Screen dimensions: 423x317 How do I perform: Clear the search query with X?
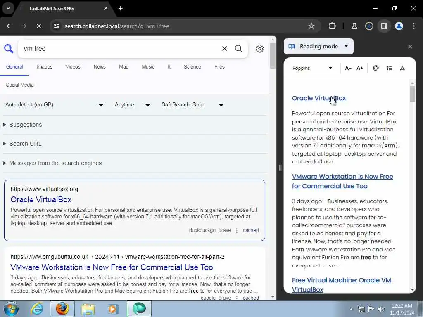pos(224,49)
